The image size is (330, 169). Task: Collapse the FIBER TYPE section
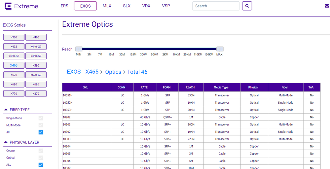click(6, 110)
